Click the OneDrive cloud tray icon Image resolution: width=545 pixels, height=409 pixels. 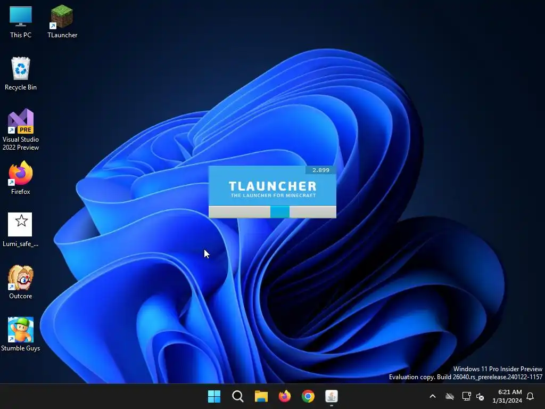[x=450, y=396]
